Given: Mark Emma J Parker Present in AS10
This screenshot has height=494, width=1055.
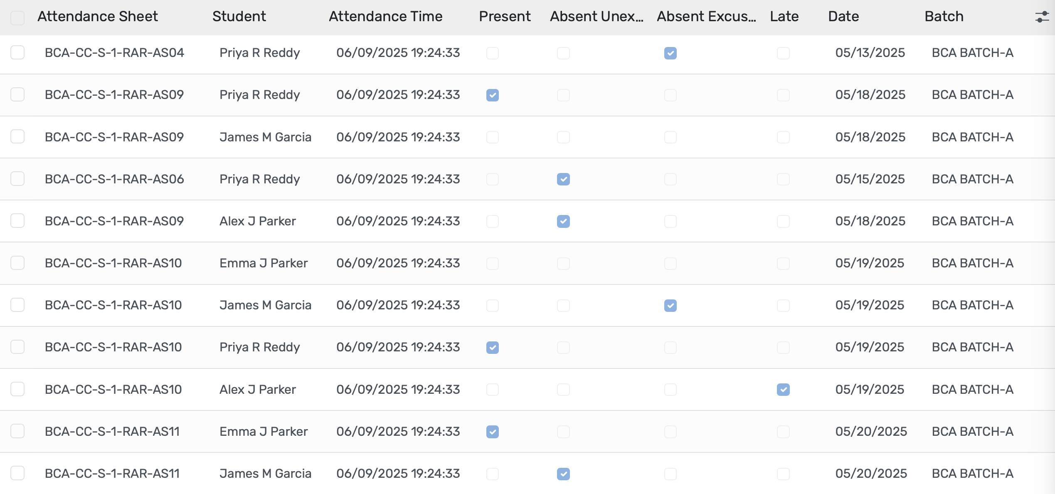Looking at the screenshot, I should coord(492,263).
